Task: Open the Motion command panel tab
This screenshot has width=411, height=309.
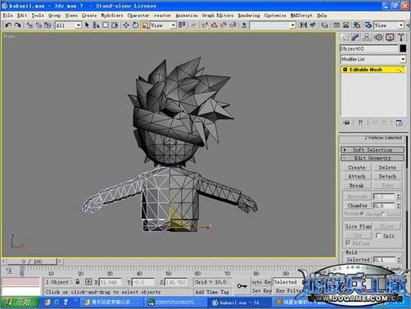Action: tap(378, 37)
